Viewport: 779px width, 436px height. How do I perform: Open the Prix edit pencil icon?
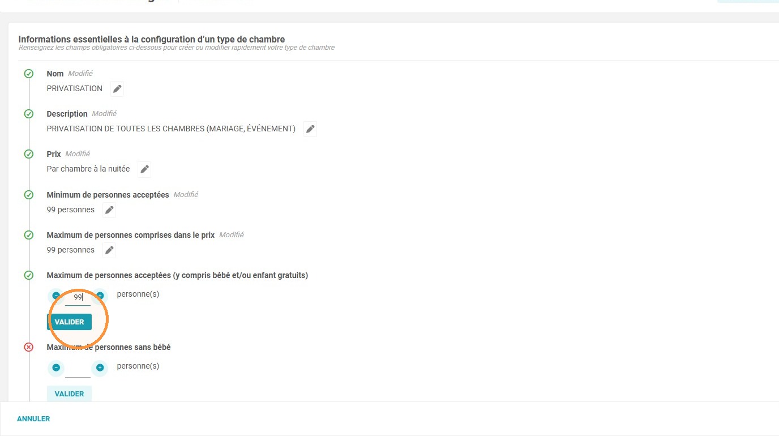pyautogui.click(x=145, y=169)
